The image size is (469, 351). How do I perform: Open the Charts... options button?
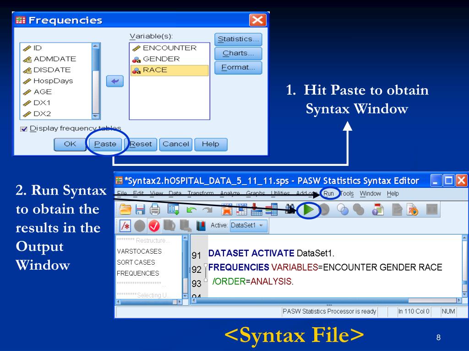point(238,53)
